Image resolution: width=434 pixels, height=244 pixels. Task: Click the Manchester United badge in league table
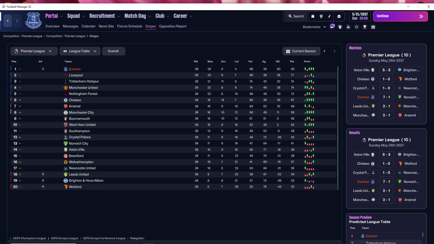point(66,88)
